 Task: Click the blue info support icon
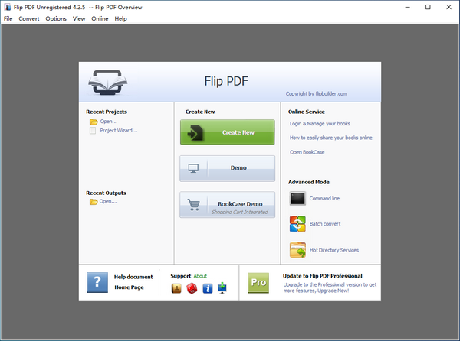point(207,288)
